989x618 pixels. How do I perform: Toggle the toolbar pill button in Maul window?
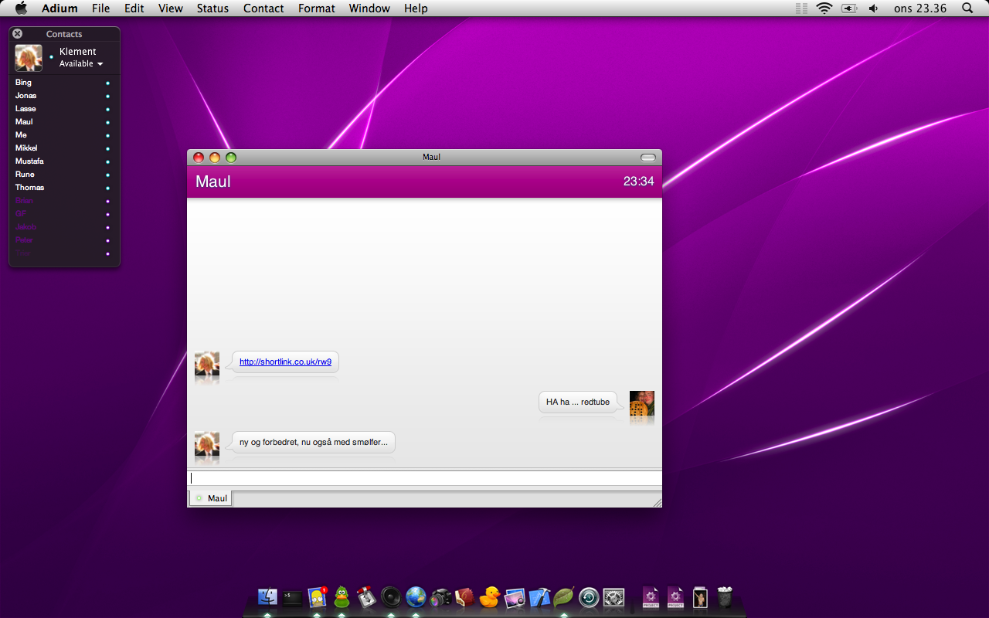(x=648, y=158)
